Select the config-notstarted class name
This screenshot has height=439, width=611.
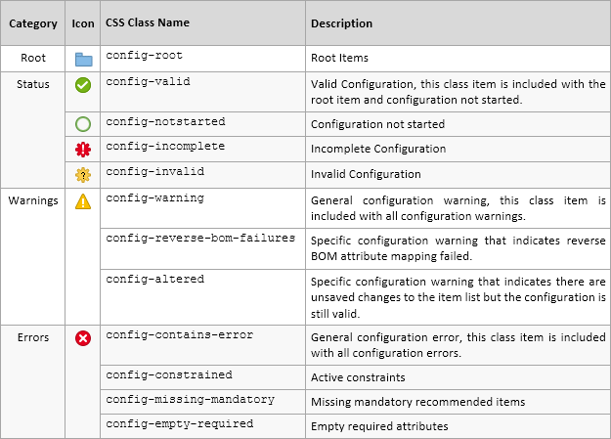click(165, 122)
